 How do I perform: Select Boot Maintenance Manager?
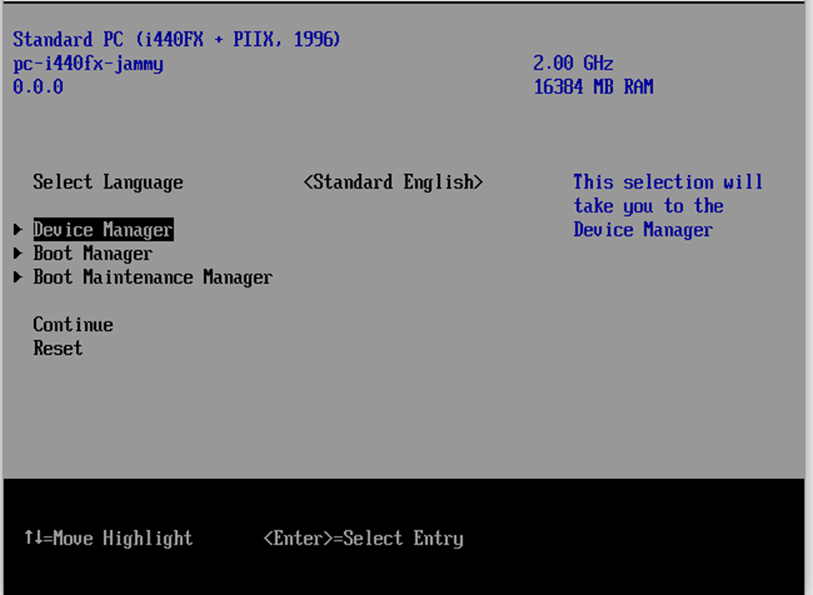click(x=153, y=277)
